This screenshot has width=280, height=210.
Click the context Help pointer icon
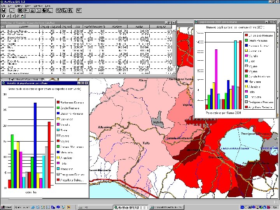pos(79,10)
